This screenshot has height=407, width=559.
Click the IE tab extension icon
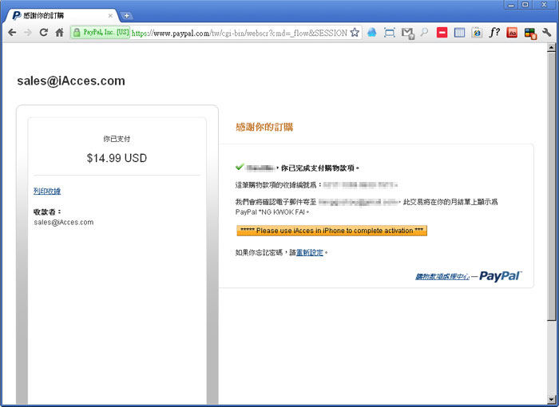coord(477,33)
